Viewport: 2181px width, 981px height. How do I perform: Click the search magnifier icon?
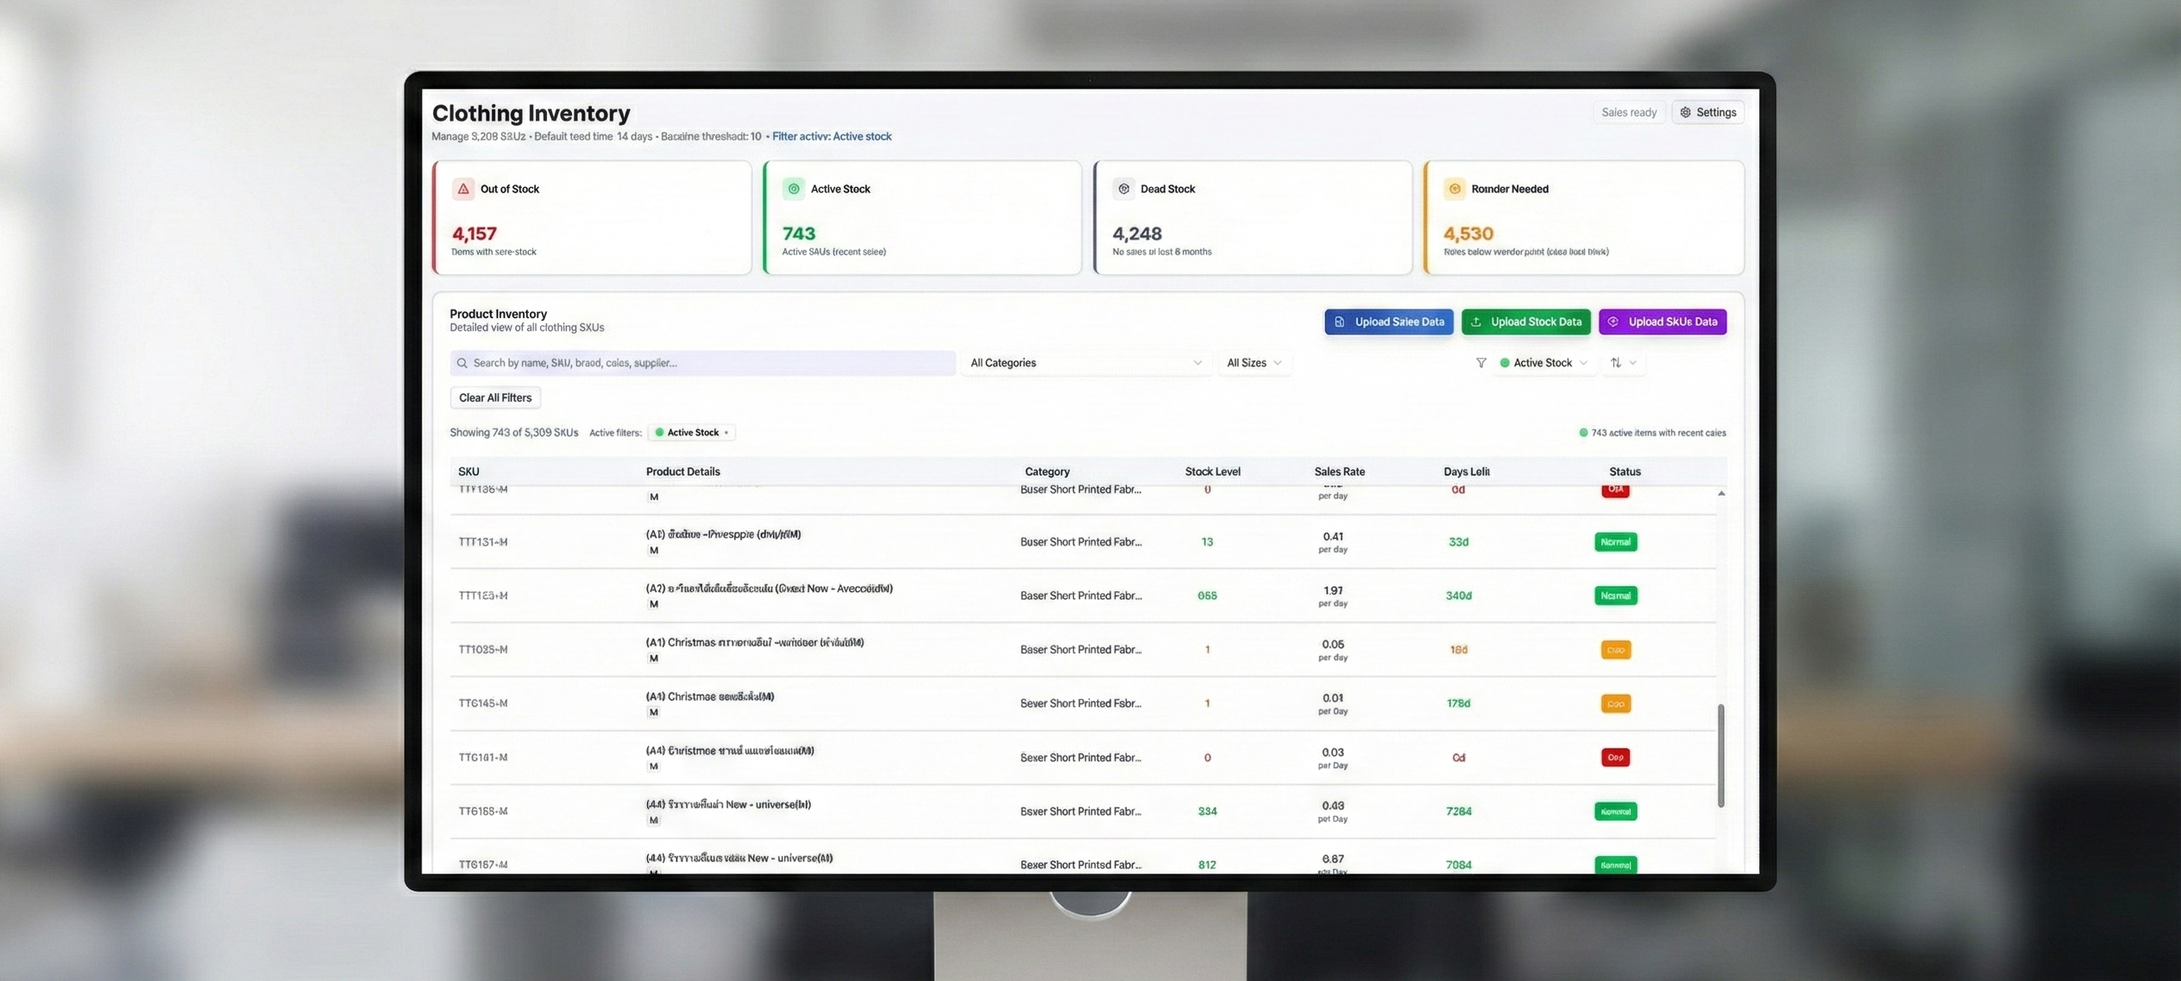click(463, 363)
